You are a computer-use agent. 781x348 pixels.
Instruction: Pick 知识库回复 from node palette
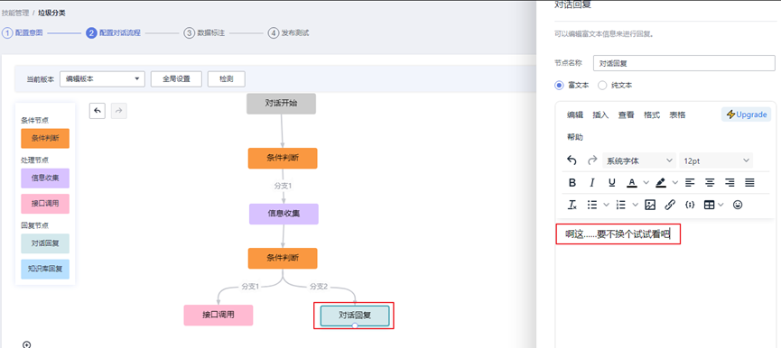coord(45,269)
